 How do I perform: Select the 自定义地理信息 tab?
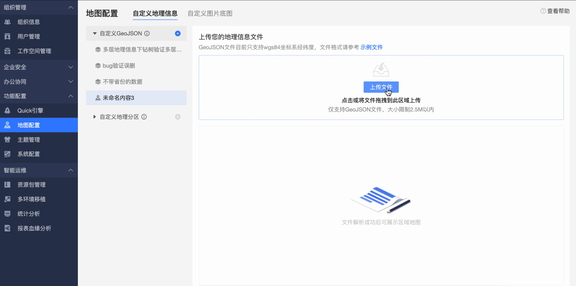(155, 14)
